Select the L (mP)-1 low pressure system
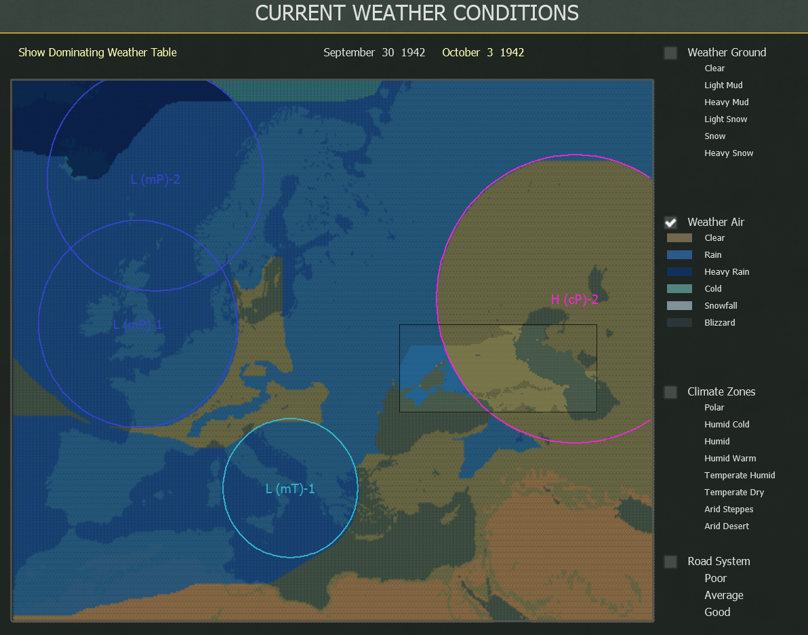808x635 pixels. [138, 324]
